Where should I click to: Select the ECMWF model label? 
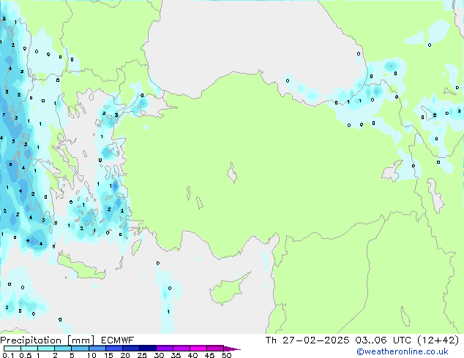coord(116,340)
